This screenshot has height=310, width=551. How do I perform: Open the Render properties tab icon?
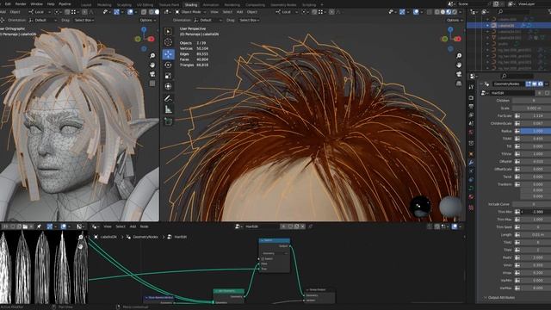[471, 97]
